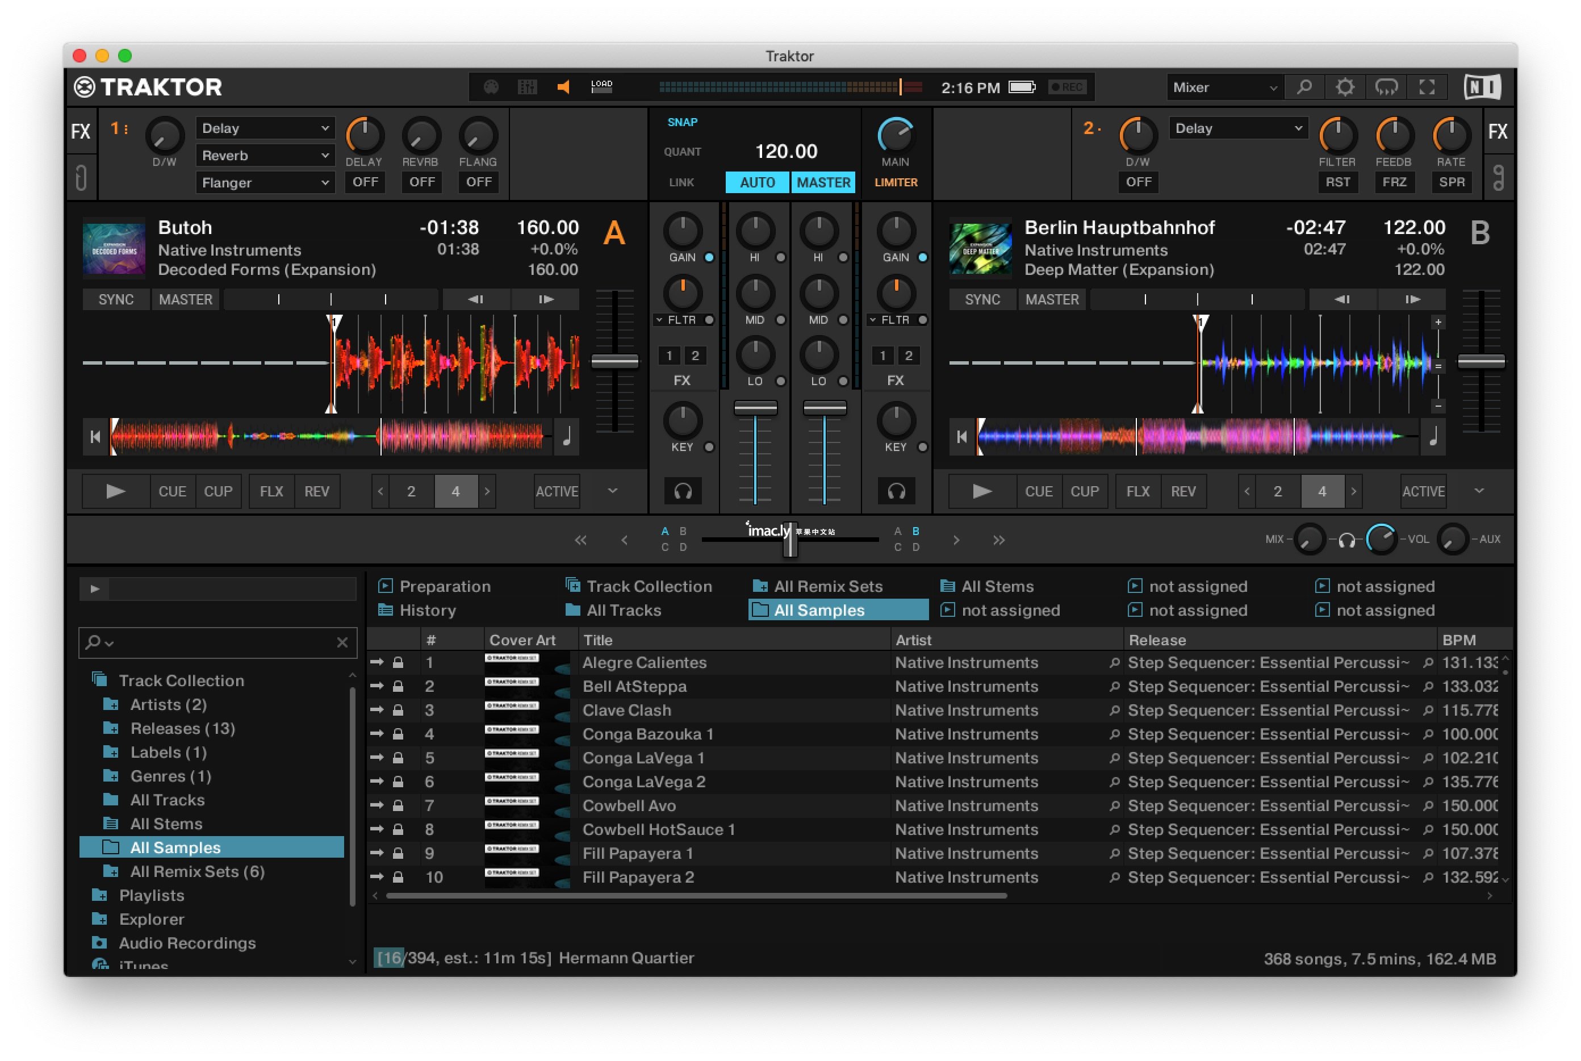The width and height of the screenshot is (1581, 1061).
Task: Click CUP button on Deck B
Action: (x=1085, y=491)
